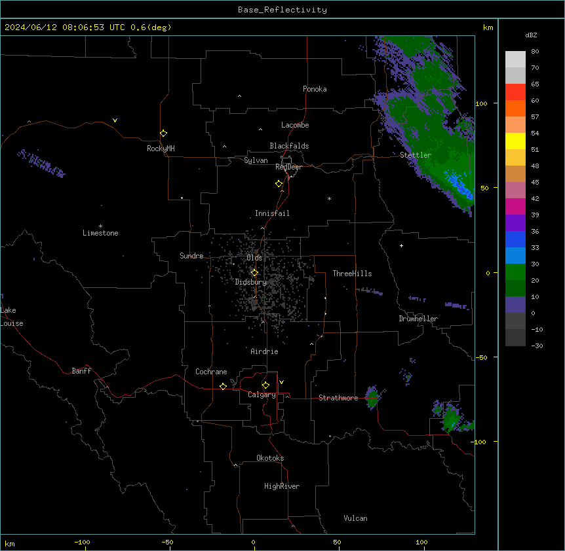This screenshot has height=551, width=565.
Task: Click the yellow diamond marker above RockyMH
Action: pyautogui.click(x=164, y=133)
